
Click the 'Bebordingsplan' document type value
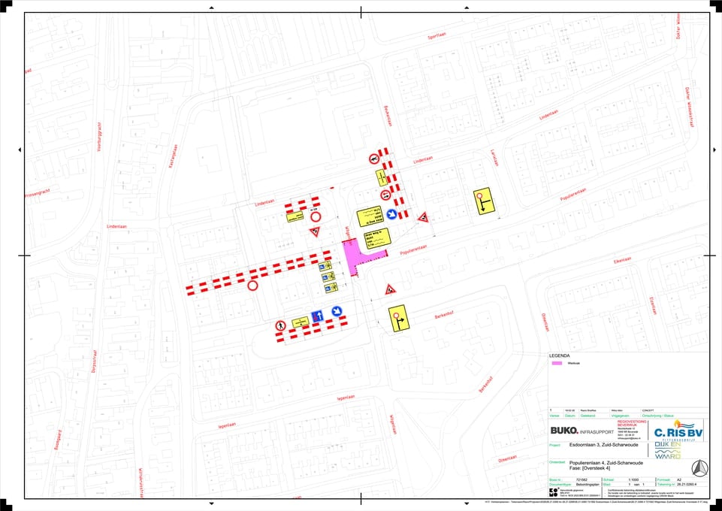[587, 484]
